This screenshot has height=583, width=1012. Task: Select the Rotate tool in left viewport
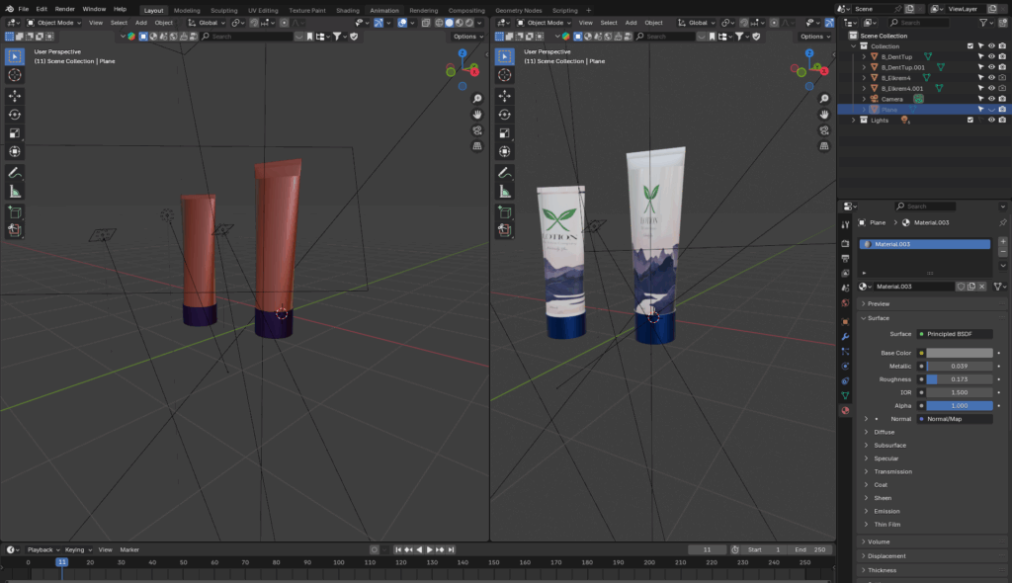[x=15, y=115]
